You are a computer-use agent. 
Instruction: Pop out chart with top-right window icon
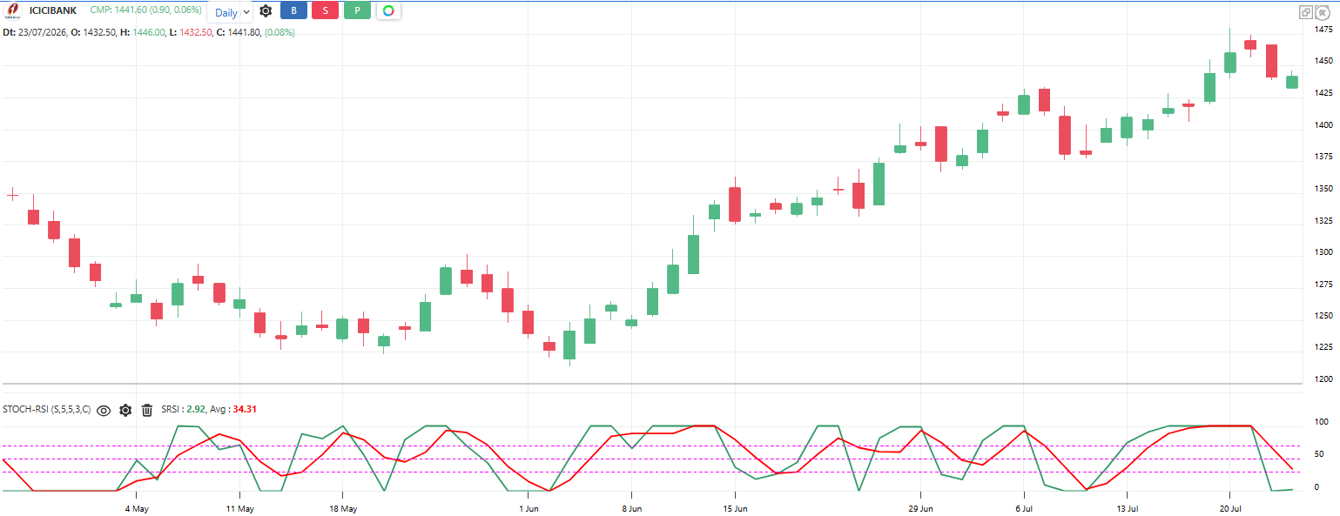1306,12
